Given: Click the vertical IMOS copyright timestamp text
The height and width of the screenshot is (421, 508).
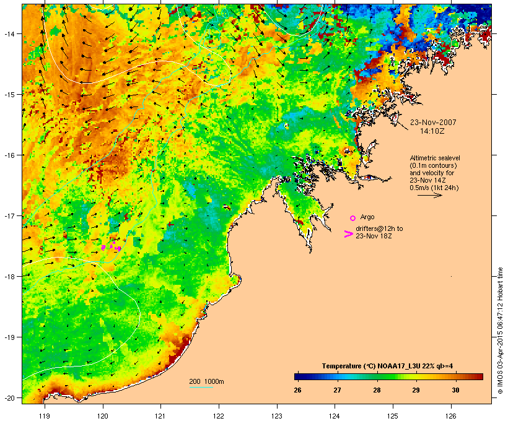Looking at the screenshot, I should coord(500,331).
